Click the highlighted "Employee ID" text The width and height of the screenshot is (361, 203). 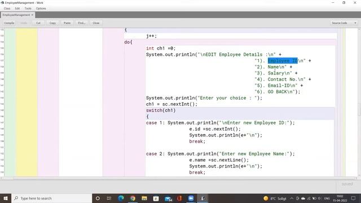pos(283,61)
